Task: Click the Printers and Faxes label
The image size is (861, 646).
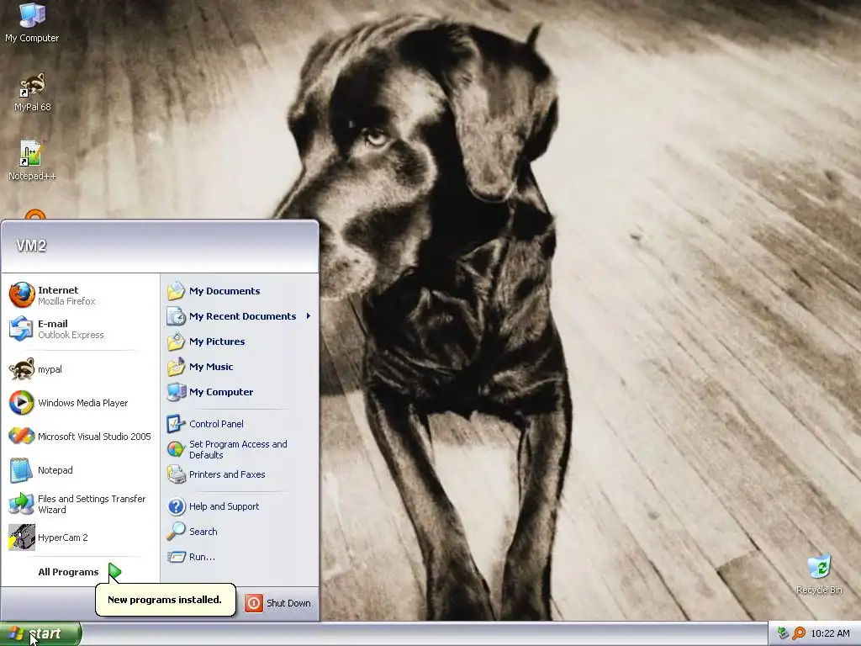Action: pos(227,474)
